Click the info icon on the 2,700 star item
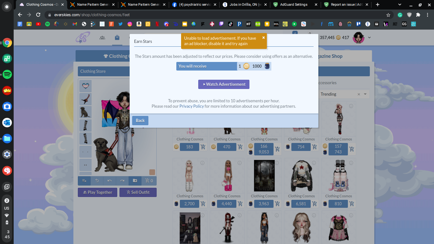This screenshot has height=244, width=434. point(202,163)
